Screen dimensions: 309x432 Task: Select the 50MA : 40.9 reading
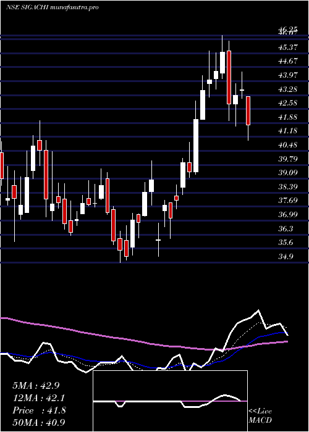click(x=39, y=422)
